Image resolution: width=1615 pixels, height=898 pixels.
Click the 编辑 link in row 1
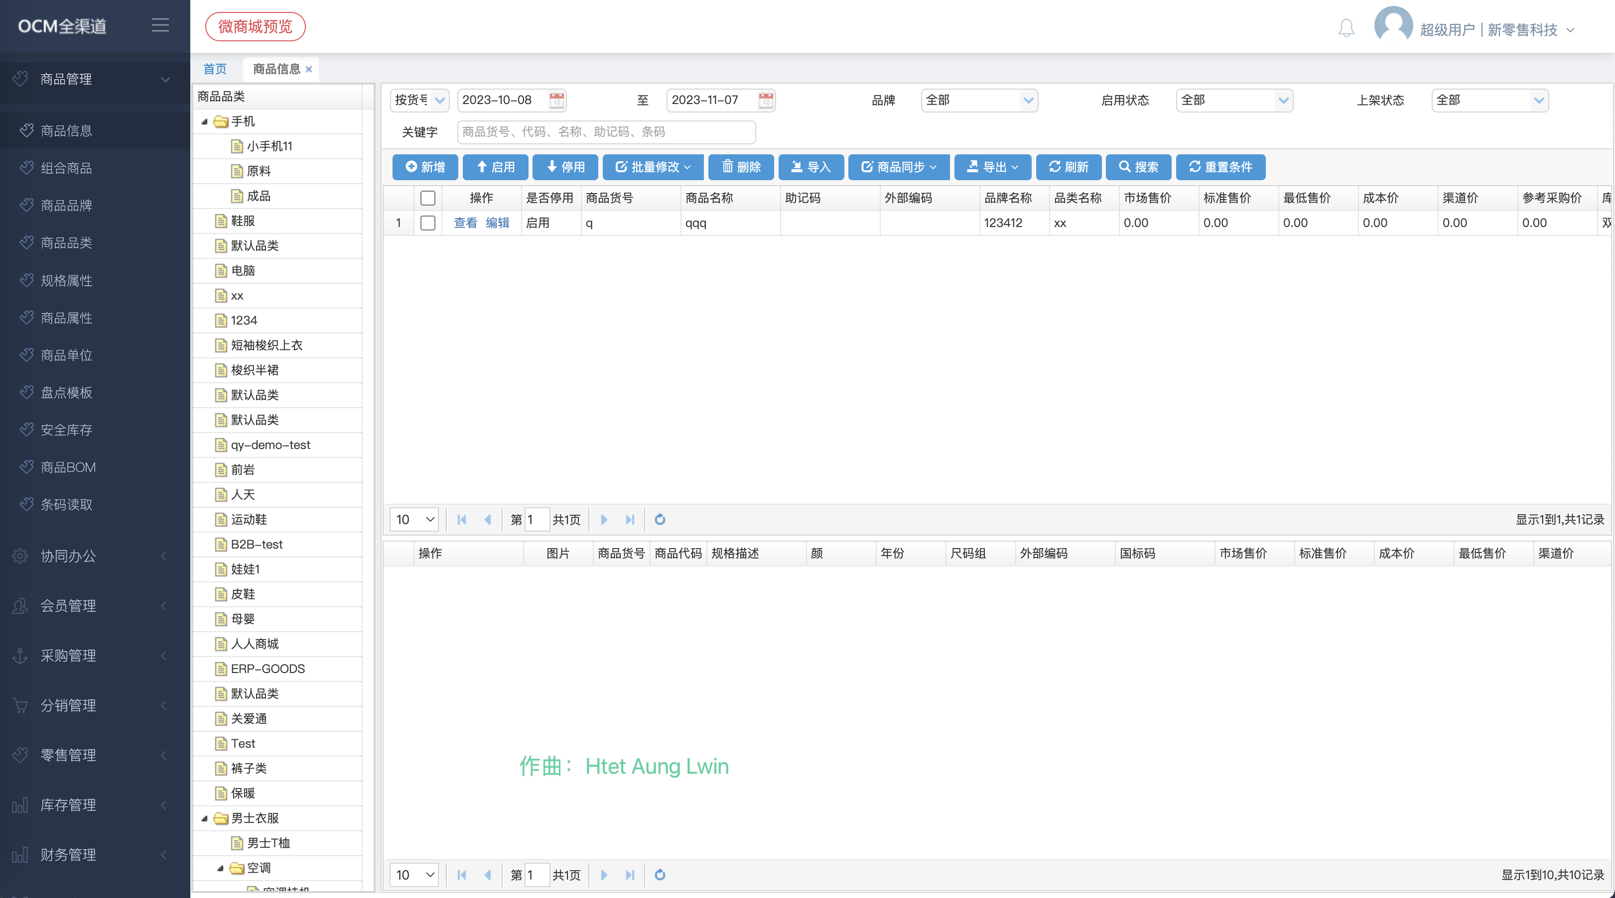point(497,223)
